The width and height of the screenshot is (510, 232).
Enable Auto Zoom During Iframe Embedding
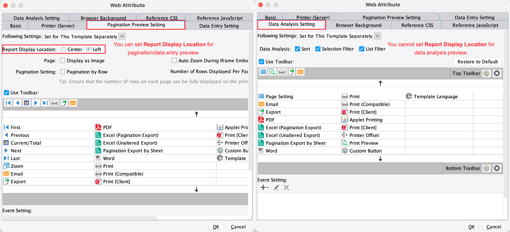pyautogui.click(x=174, y=61)
